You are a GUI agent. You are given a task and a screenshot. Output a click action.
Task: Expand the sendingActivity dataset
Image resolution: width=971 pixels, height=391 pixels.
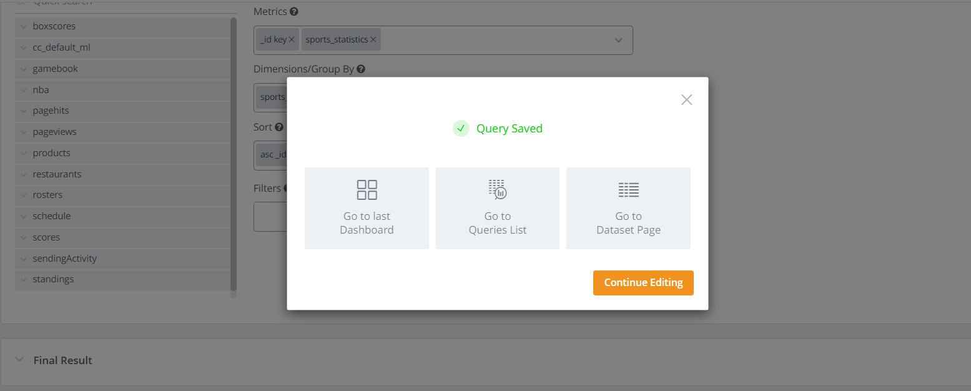[x=24, y=259]
